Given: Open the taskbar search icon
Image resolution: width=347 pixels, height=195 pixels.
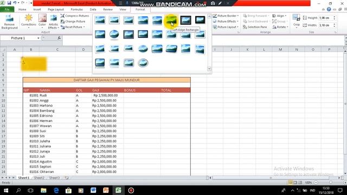Looking at the screenshot, I should coord(18,190).
